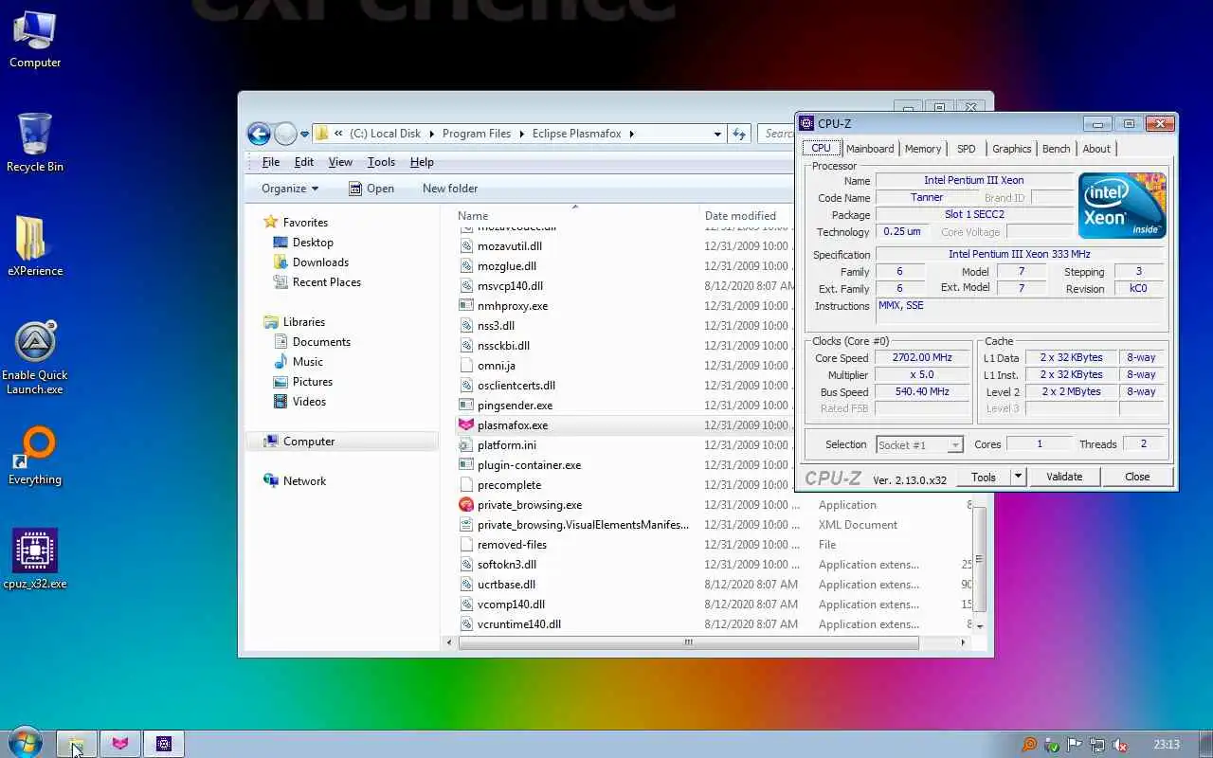
Task: Select cpuz_x32.exe desktop icon
Action: click(35, 559)
